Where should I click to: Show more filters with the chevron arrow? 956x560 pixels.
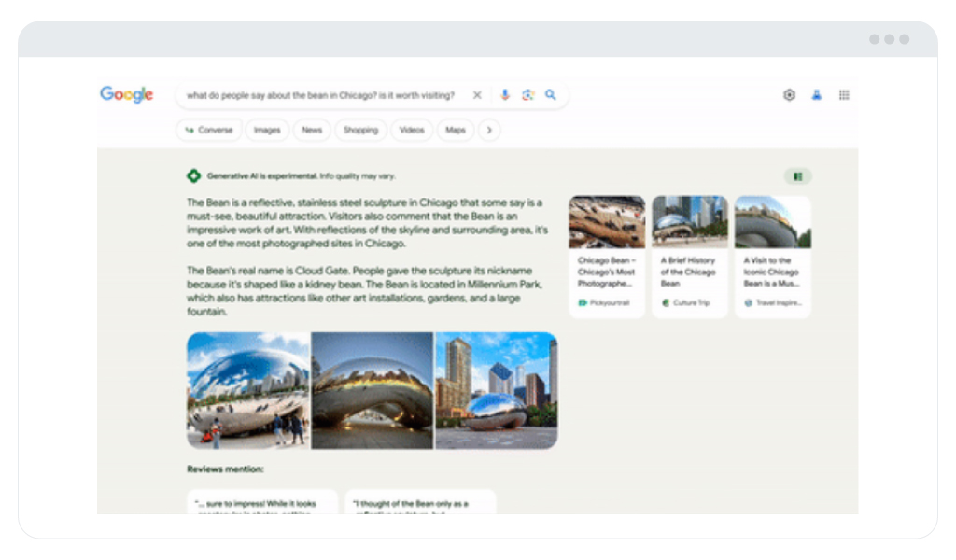tap(489, 130)
